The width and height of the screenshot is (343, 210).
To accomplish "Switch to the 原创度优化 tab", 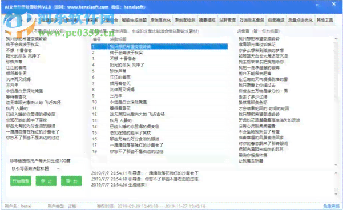I will (160, 20).
